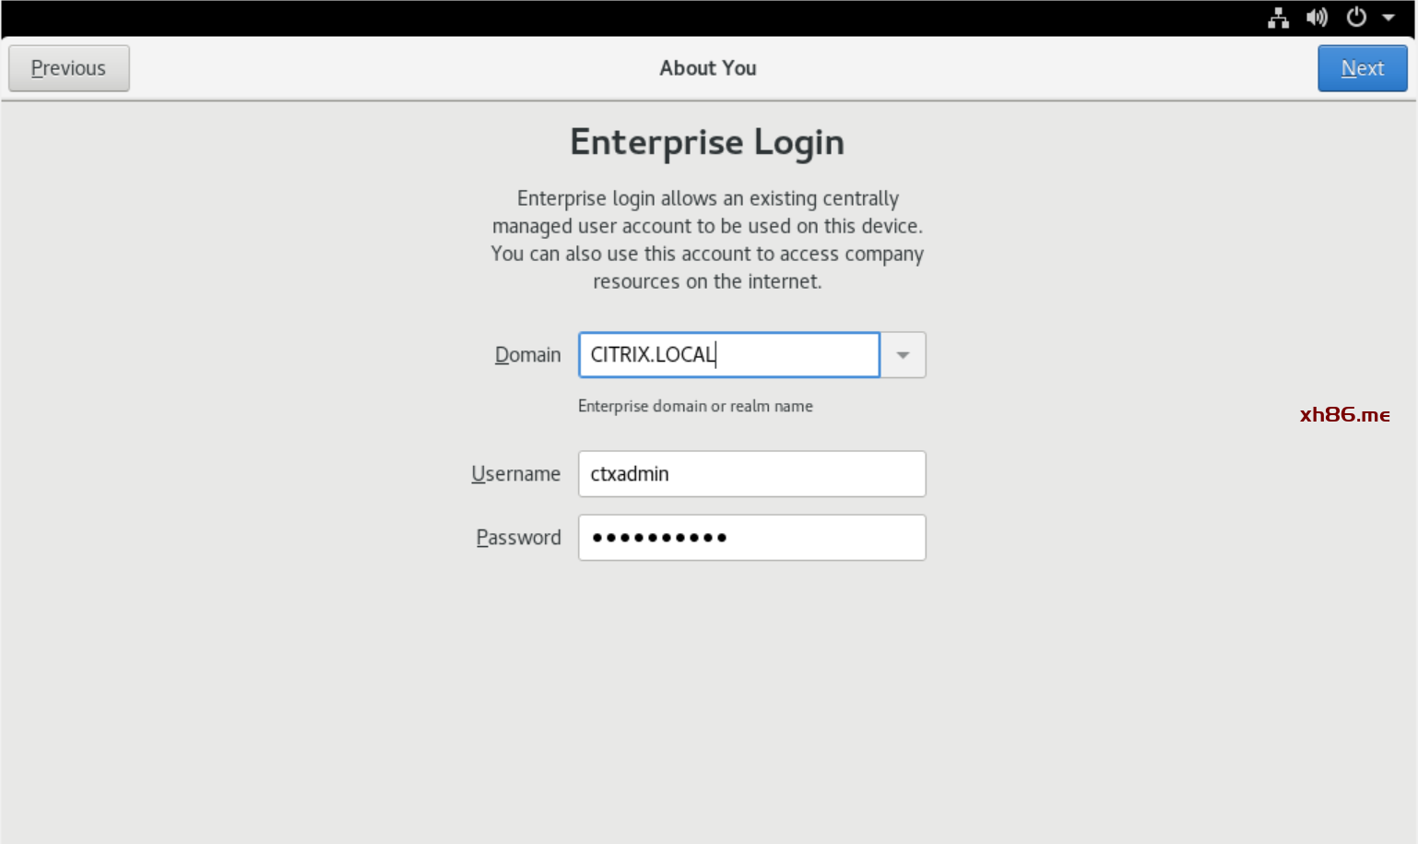Expand the Domain combo box dropdown arrow
This screenshot has width=1418, height=844.
click(904, 355)
